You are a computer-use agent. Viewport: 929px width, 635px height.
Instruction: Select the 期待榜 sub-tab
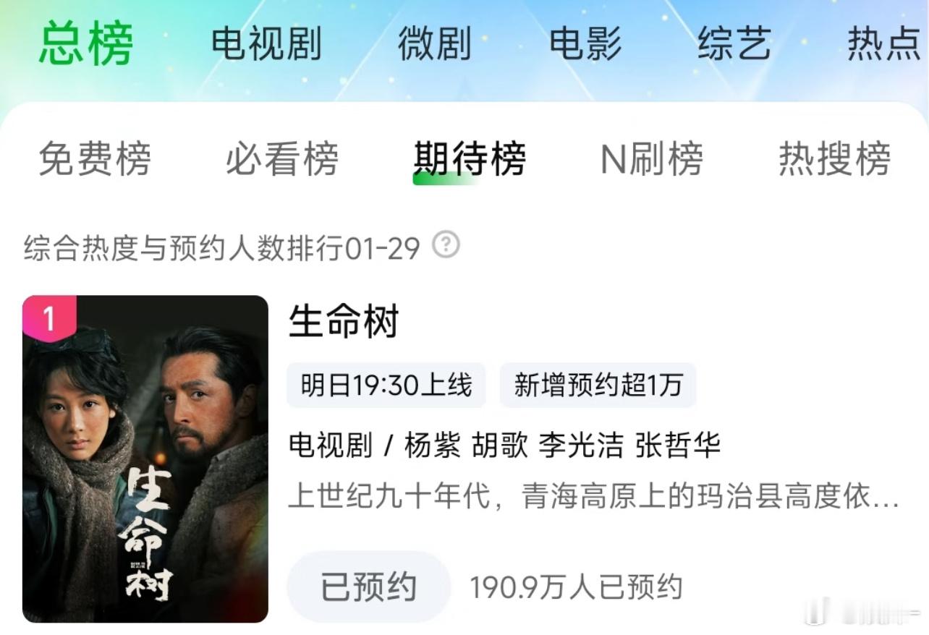pyautogui.click(x=470, y=158)
